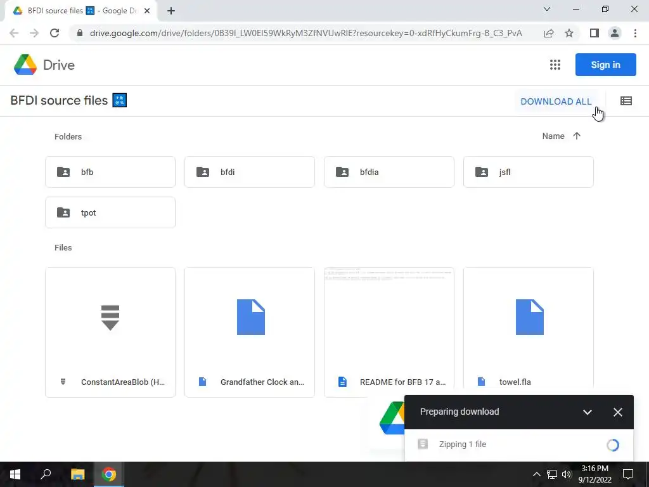Click Chrome icon on taskbar
The height and width of the screenshot is (487, 649).
[109, 474]
